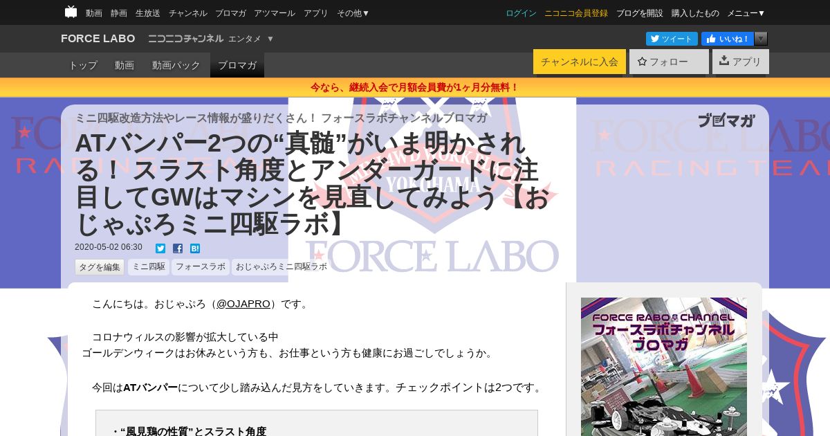
Task: Click the article title headline
Action: pos(312,183)
